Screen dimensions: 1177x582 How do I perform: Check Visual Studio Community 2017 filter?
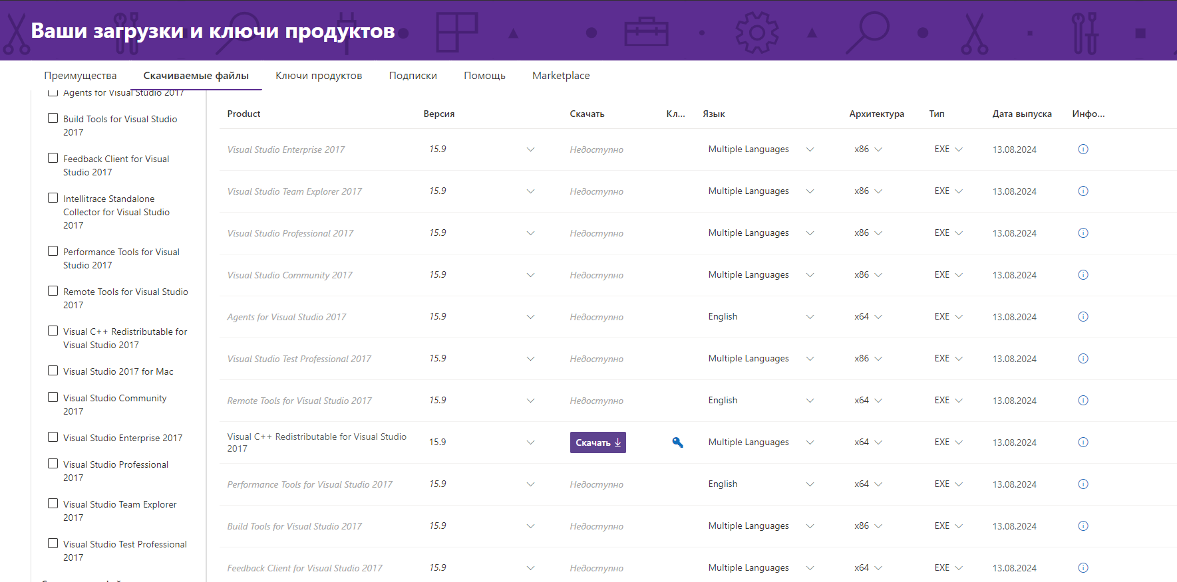[x=53, y=397]
